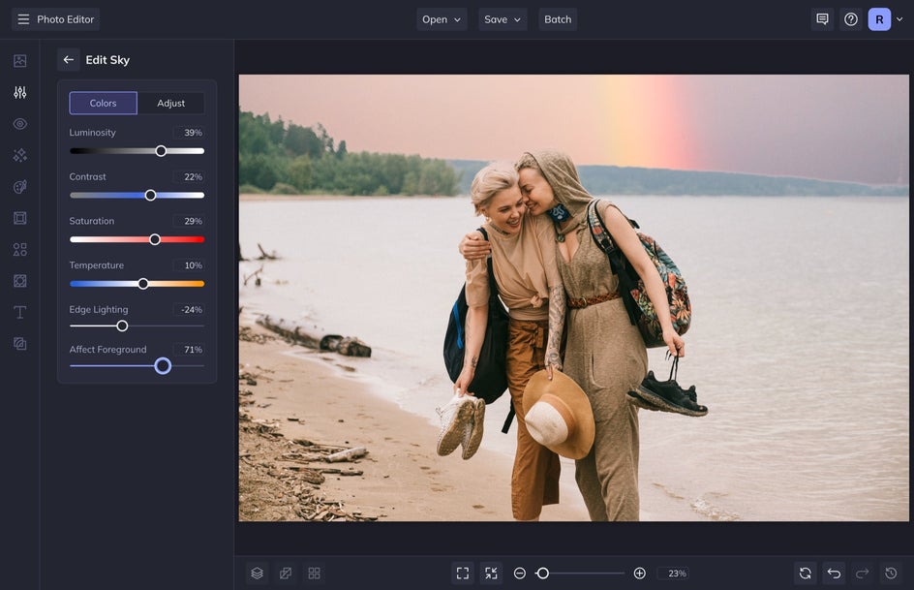914x590 pixels.
Task: Select the Edit sliders icon in the sidebar
Action: pyautogui.click(x=19, y=93)
